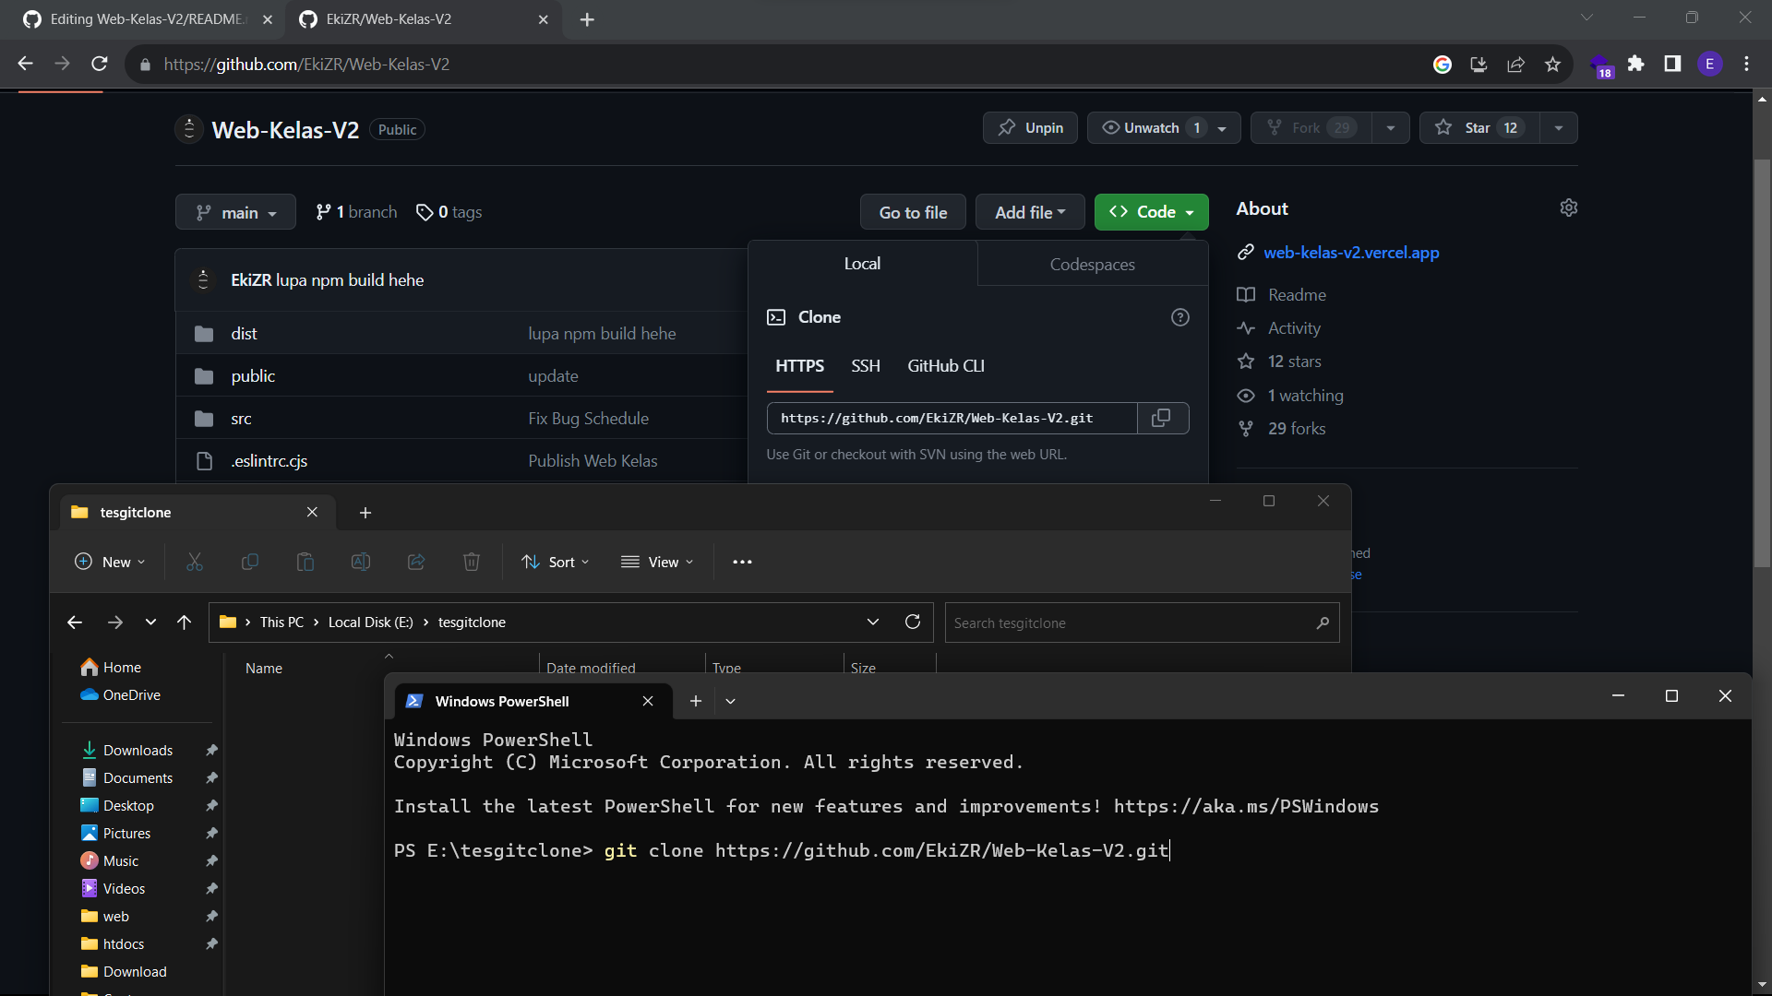Click the Delete icon in Explorer toolbar

tap(472, 562)
